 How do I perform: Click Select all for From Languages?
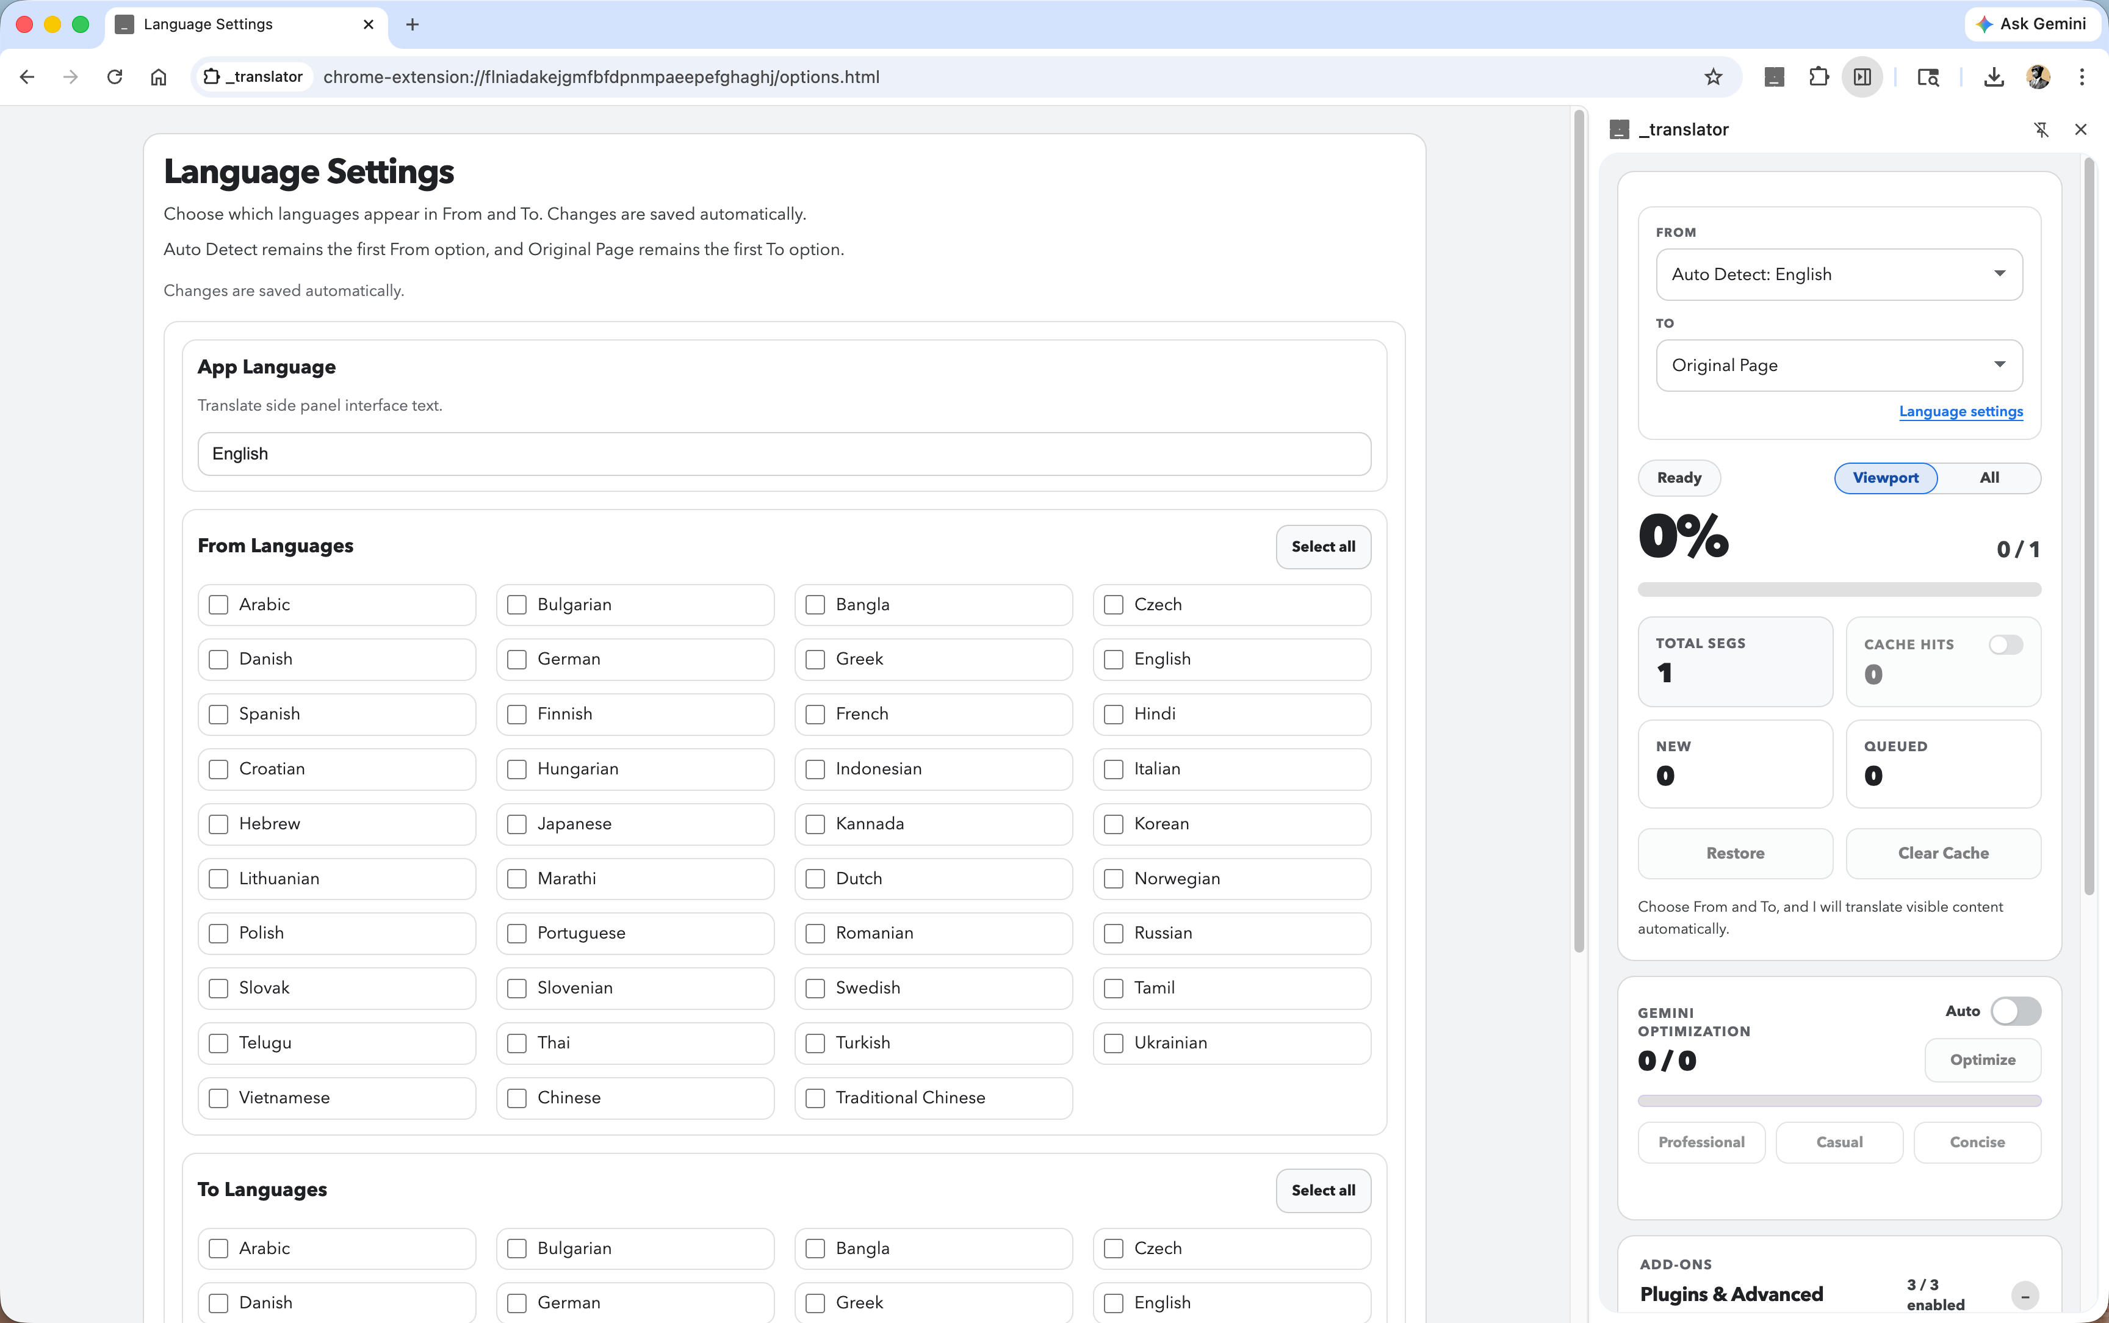[x=1322, y=547]
